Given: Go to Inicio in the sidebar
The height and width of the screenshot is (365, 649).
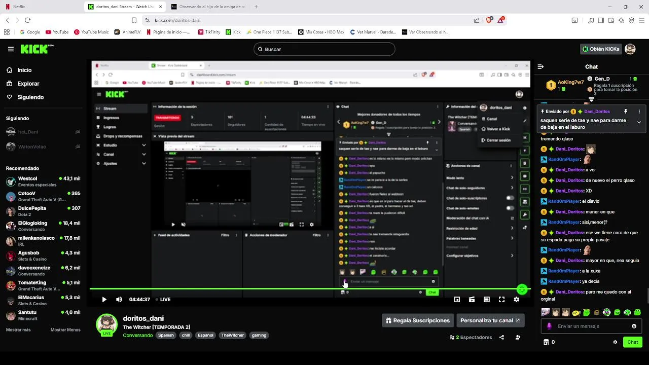Looking at the screenshot, I should click(x=24, y=70).
